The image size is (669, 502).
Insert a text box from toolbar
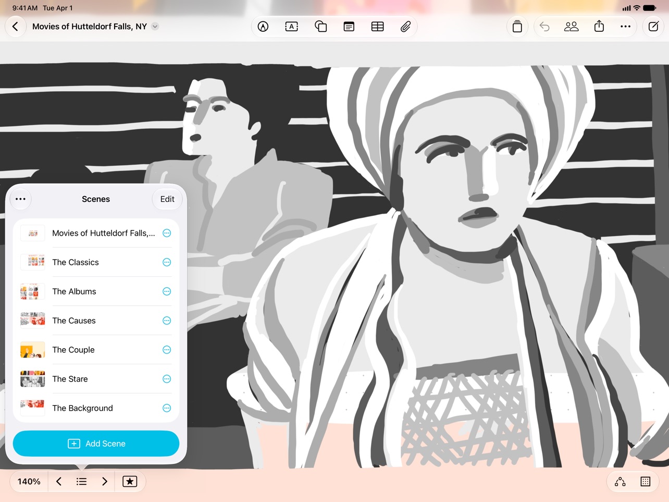coord(292,27)
